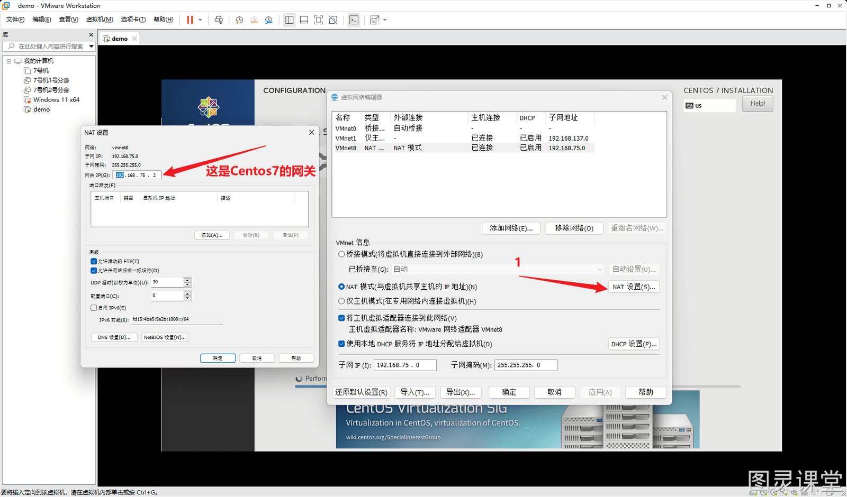Image resolution: width=847 pixels, height=497 pixels.
Task: Open the stretch display options dropdown arrow
Action: coord(385,20)
